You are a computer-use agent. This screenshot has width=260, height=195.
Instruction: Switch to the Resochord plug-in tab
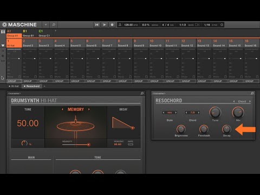coord(32,86)
